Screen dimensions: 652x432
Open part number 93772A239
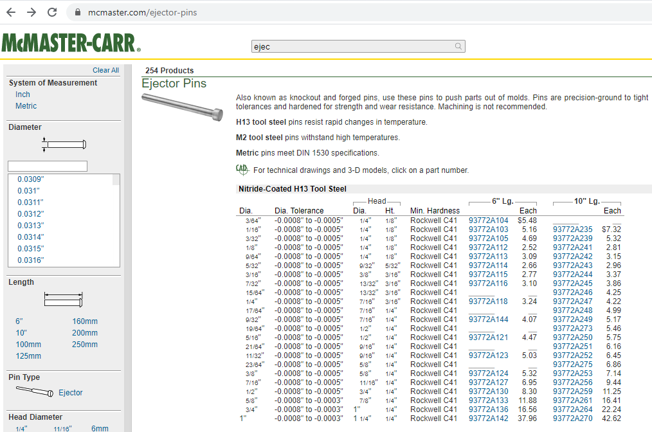[573, 239]
